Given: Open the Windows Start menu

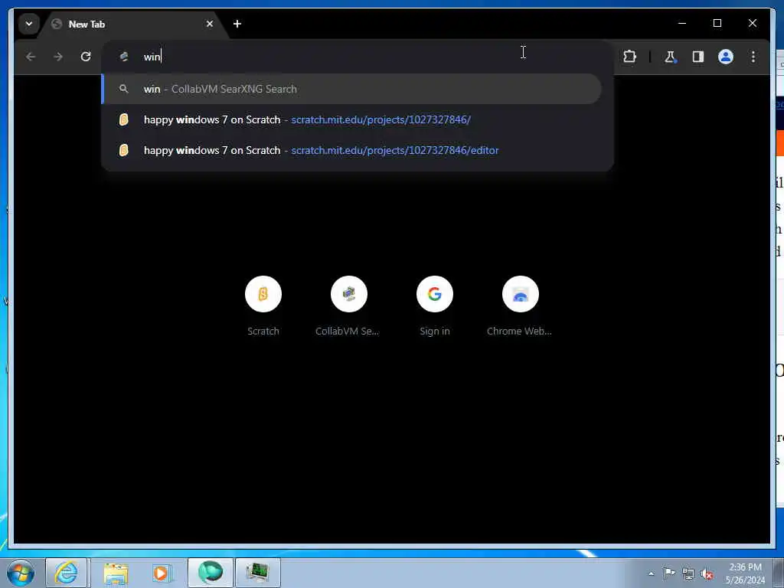Looking at the screenshot, I should (21, 573).
